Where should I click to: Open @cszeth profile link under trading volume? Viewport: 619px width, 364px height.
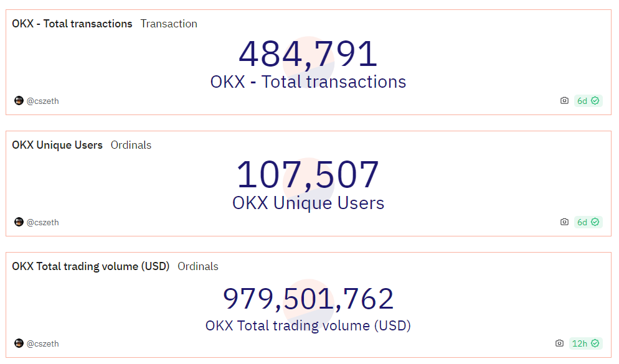pyautogui.click(x=42, y=344)
